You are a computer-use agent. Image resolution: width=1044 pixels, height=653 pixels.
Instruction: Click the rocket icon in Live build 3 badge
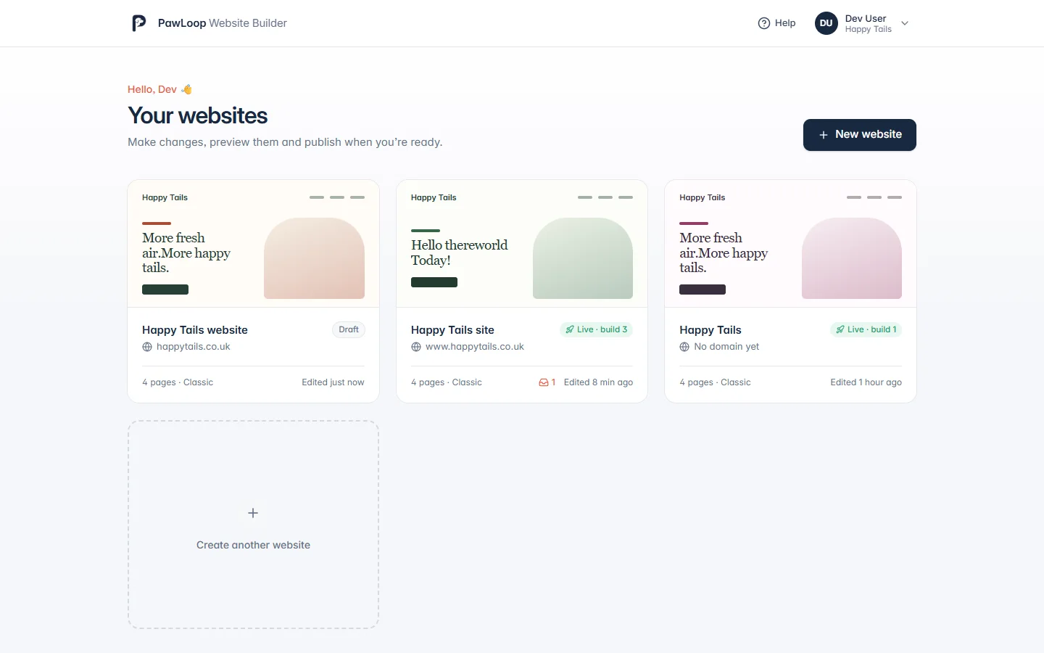[x=570, y=329]
